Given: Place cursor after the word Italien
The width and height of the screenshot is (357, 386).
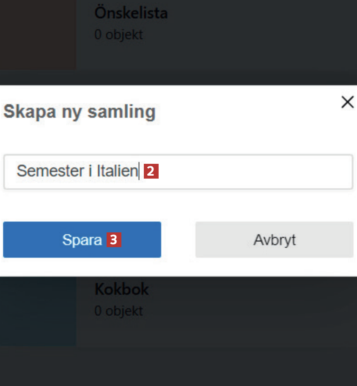Looking at the screenshot, I should point(138,171).
